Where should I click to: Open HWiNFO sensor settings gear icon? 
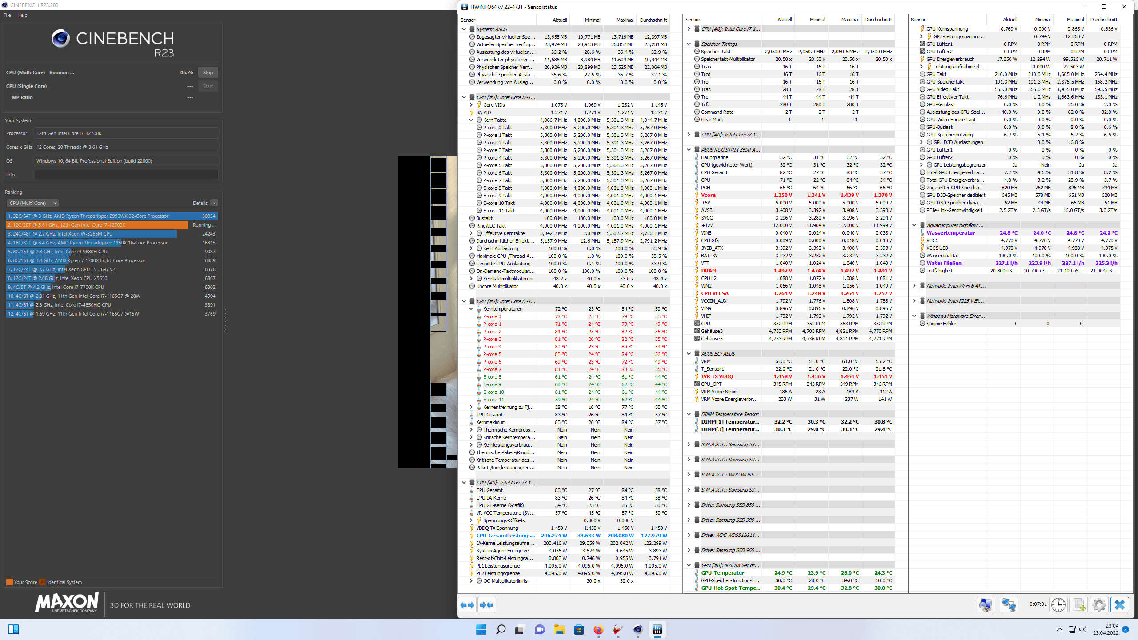[x=1099, y=605]
